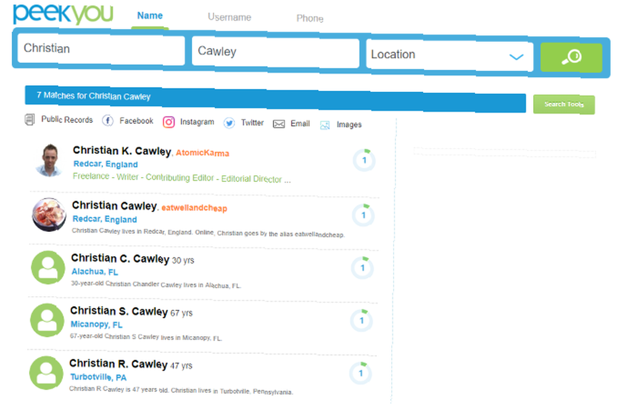617x409 pixels.
Task: Filter results by Images
Action: 349,125
